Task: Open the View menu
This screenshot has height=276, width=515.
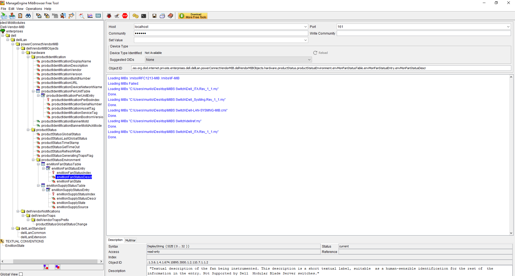Action: click(x=20, y=9)
